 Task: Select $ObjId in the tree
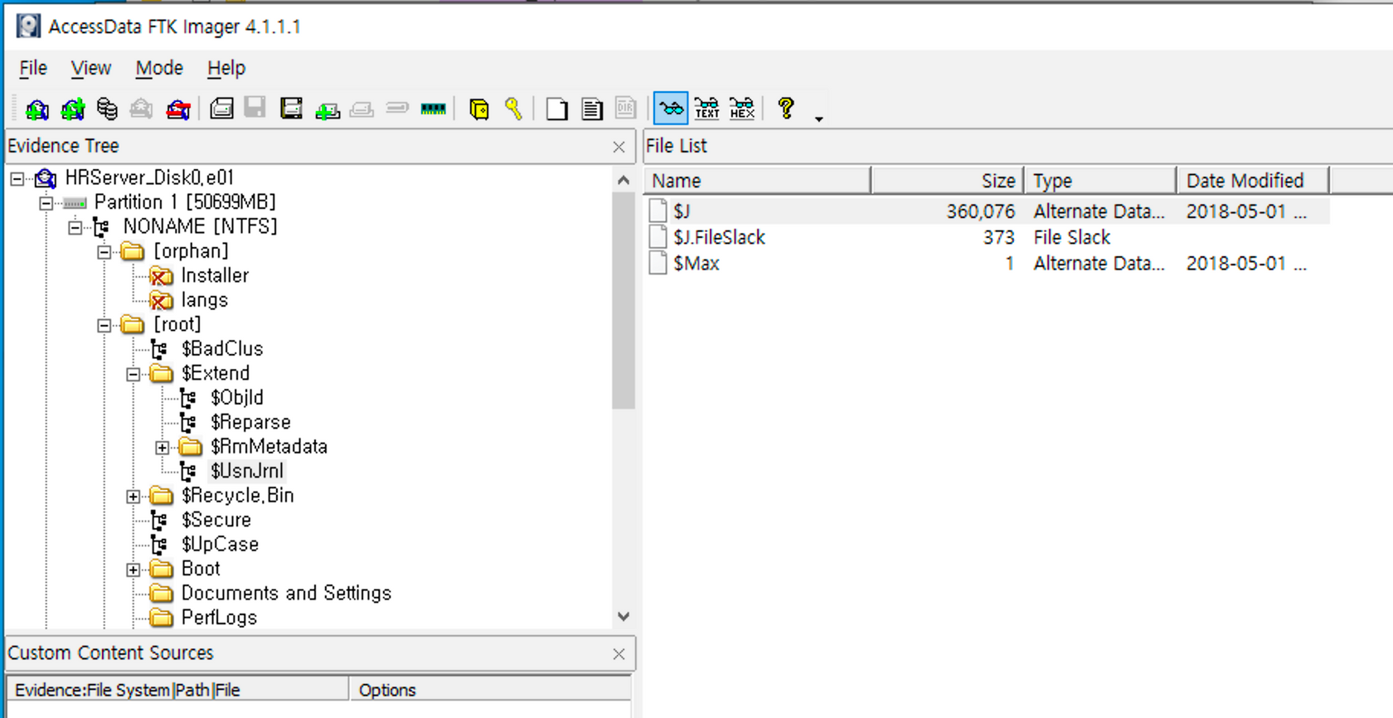[236, 398]
